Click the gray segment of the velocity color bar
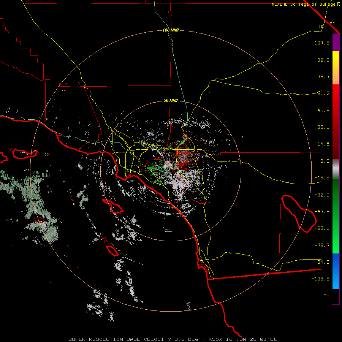The image size is (342, 342). [336, 169]
